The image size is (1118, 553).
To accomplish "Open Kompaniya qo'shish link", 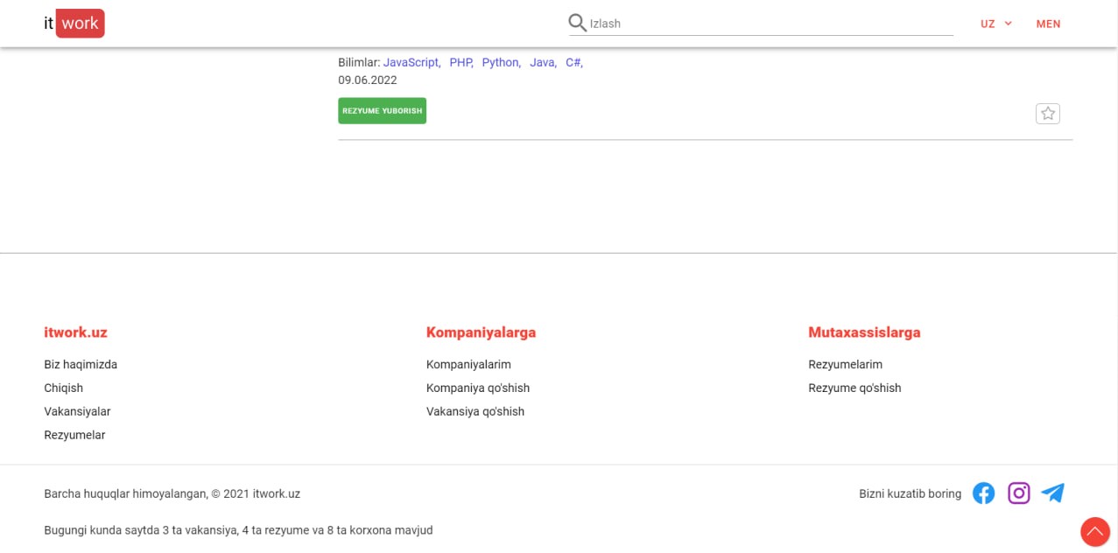I will pos(477,388).
